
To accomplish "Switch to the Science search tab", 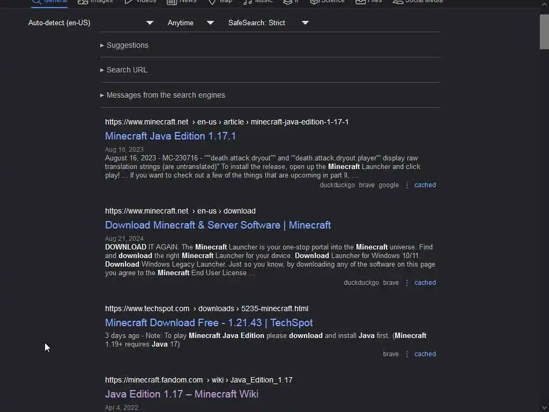I will coord(328,2).
